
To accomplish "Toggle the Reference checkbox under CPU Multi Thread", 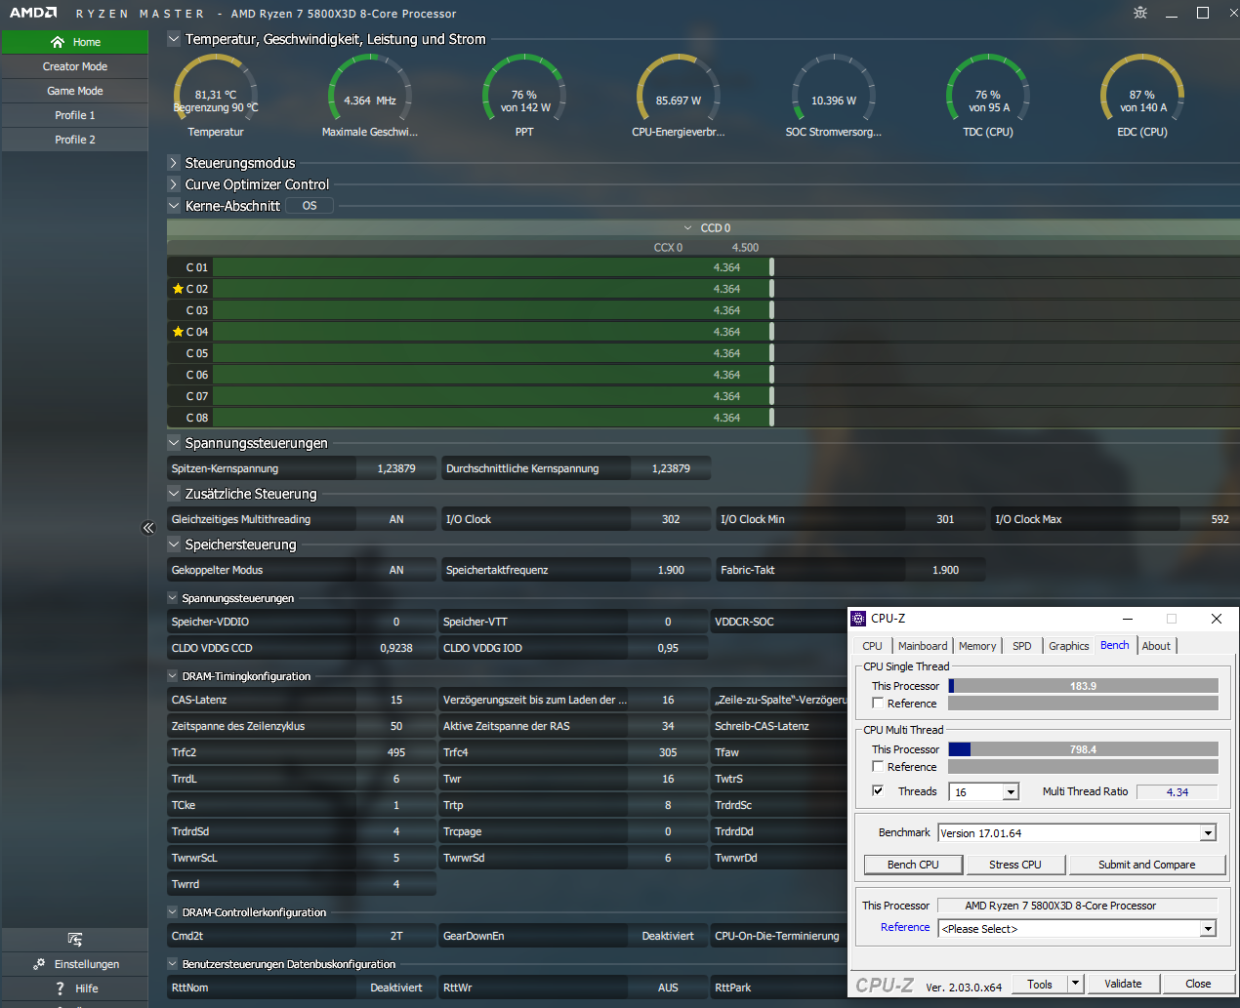I will 878,766.
